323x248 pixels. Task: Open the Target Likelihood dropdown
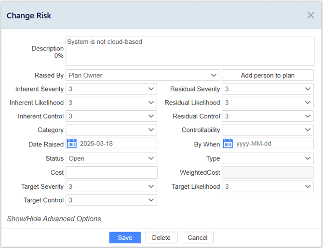point(268,186)
